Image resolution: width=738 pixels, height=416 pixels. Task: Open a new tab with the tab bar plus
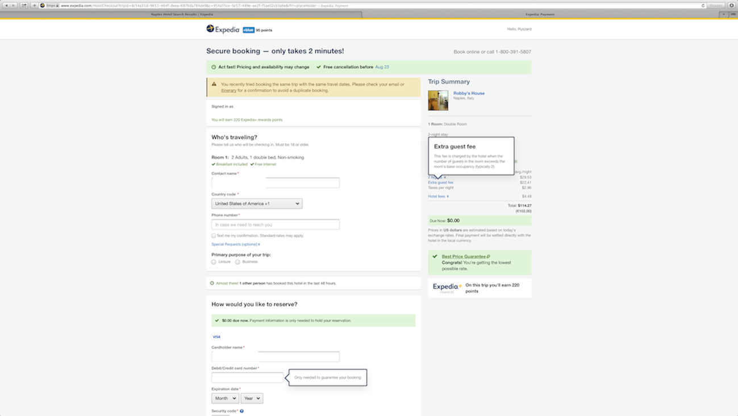pyautogui.click(x=723, y=14)
